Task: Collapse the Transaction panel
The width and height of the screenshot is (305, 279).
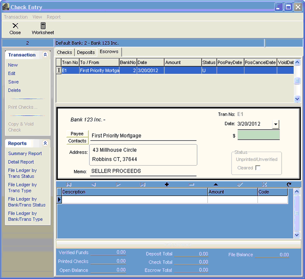Action: pos(45,55)
